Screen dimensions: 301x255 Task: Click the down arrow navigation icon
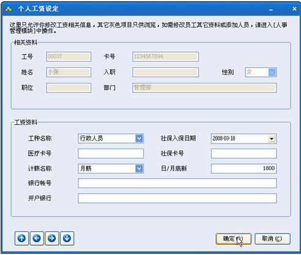[x=67, y=238]
